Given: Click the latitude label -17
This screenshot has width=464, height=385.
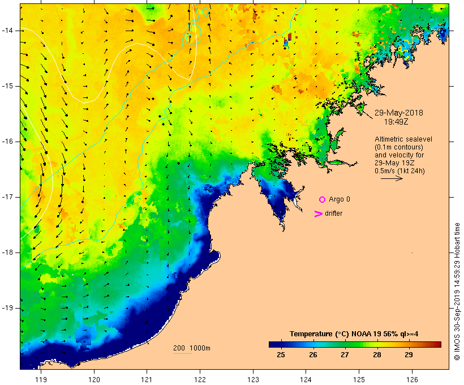Looking at the screenshot, I should point(7,197).
